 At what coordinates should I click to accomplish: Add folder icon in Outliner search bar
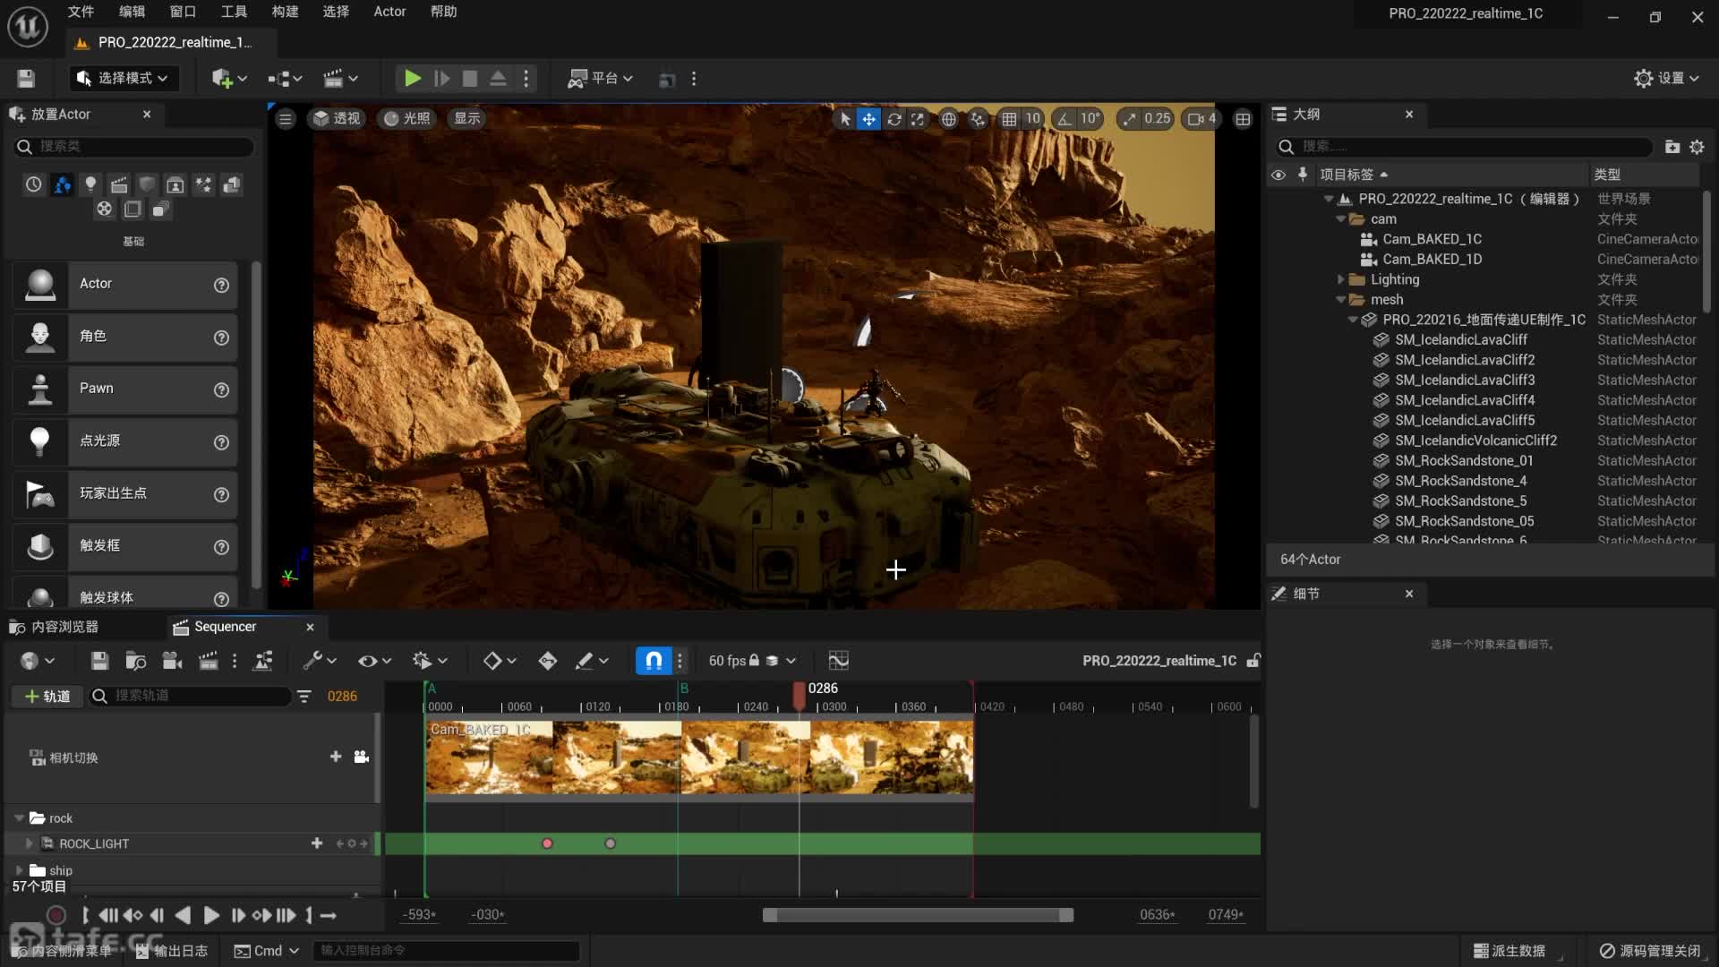(1672, 146)
